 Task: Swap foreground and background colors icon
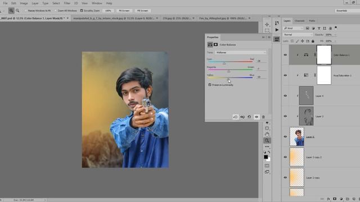[269, 152]
